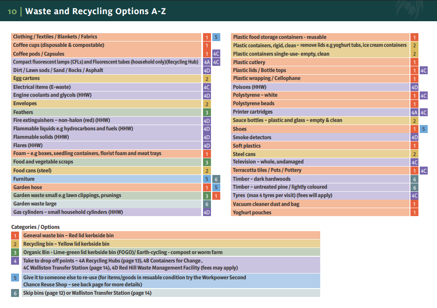Select 'Timber – untreated pine / lightly coloured'
This screenshot has width=437, height=308.
pos(320,187)
